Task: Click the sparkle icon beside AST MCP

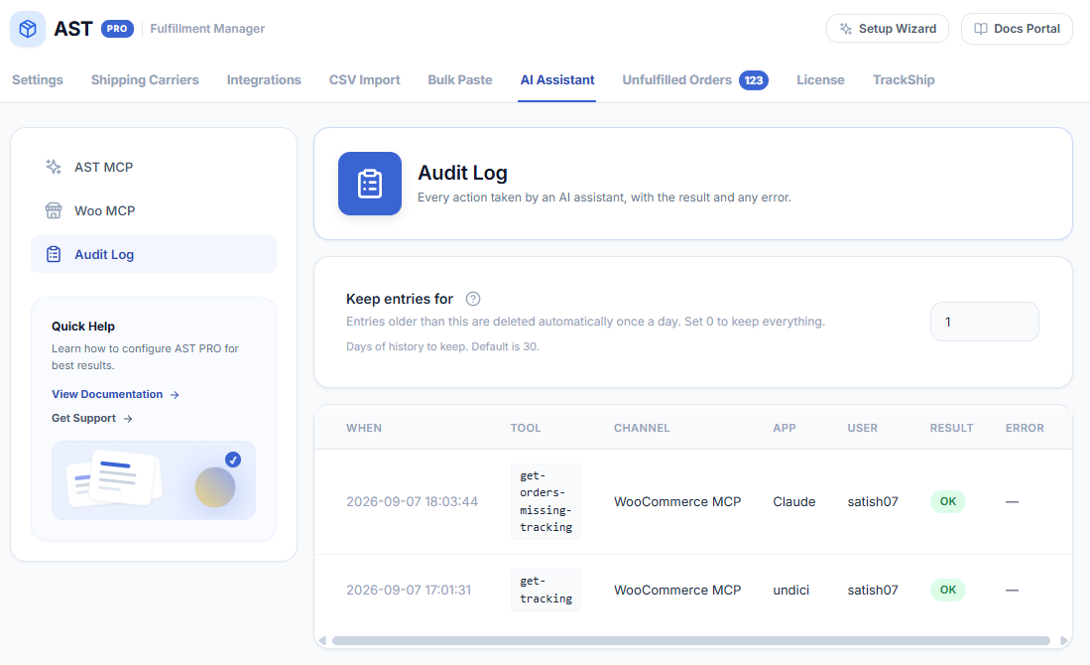Action: [54, 167]
